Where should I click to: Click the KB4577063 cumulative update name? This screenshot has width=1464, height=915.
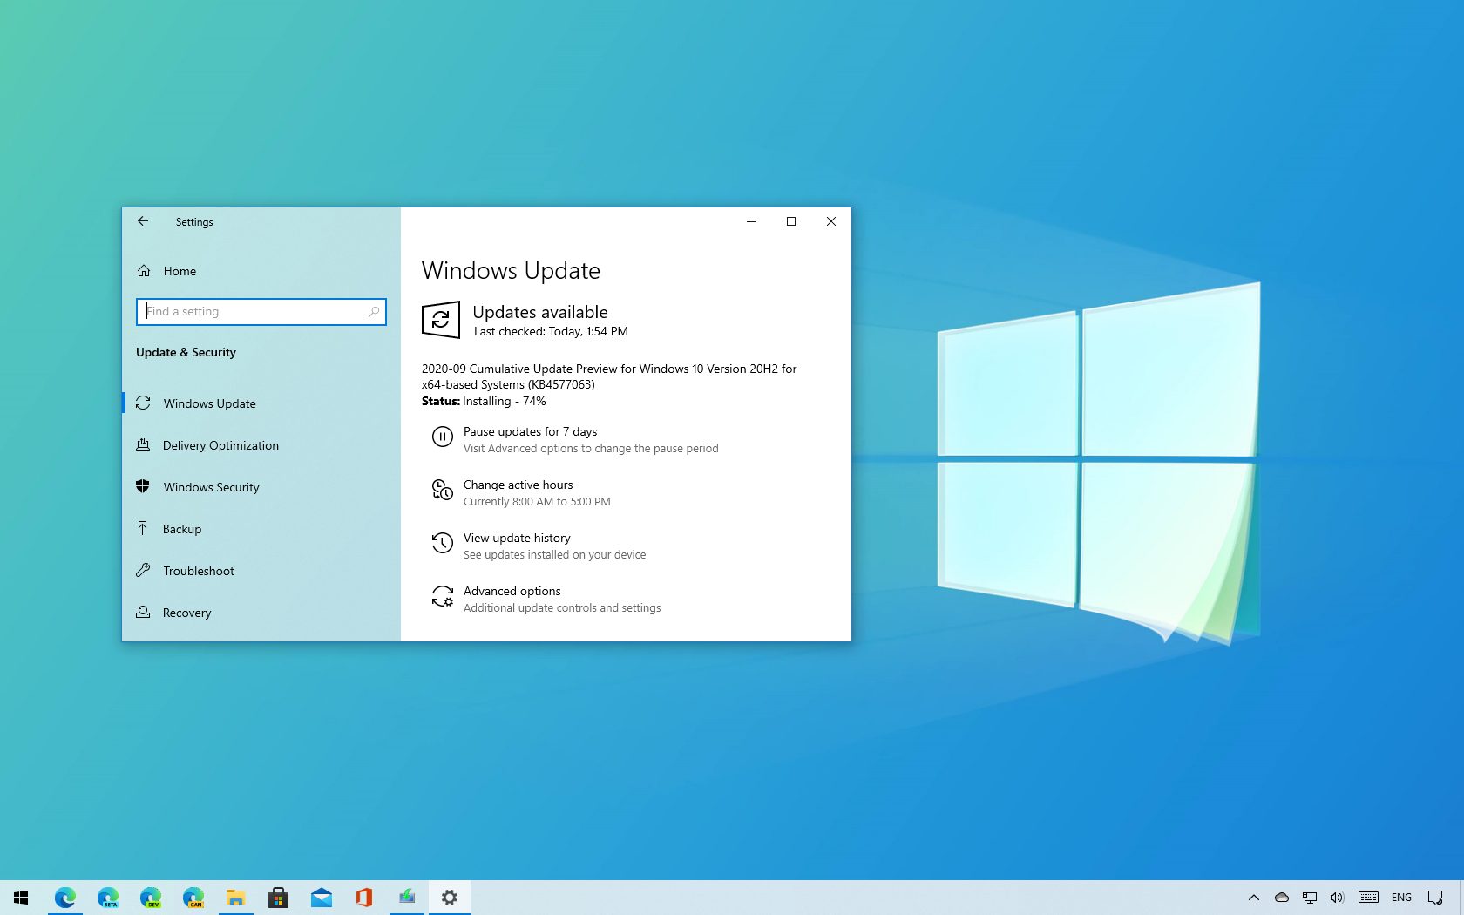609,376
